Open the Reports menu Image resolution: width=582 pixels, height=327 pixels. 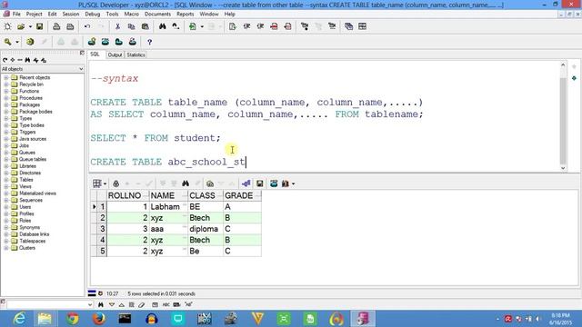pos(186,15)
